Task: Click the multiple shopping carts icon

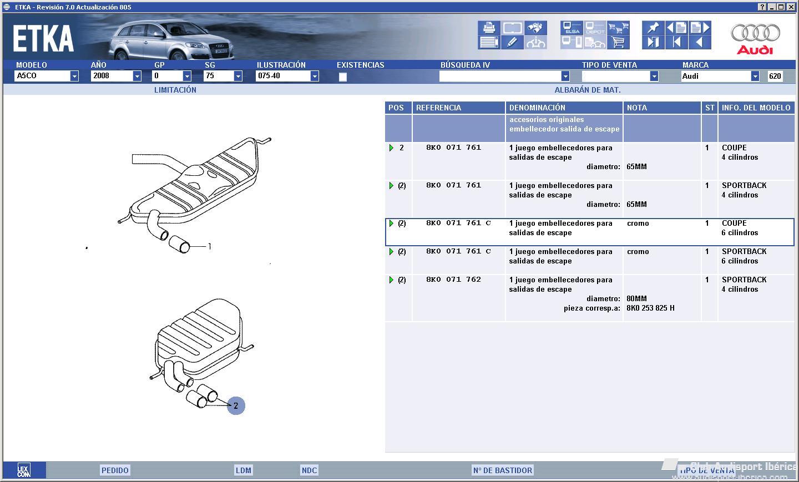Action: tap(618, 28)
